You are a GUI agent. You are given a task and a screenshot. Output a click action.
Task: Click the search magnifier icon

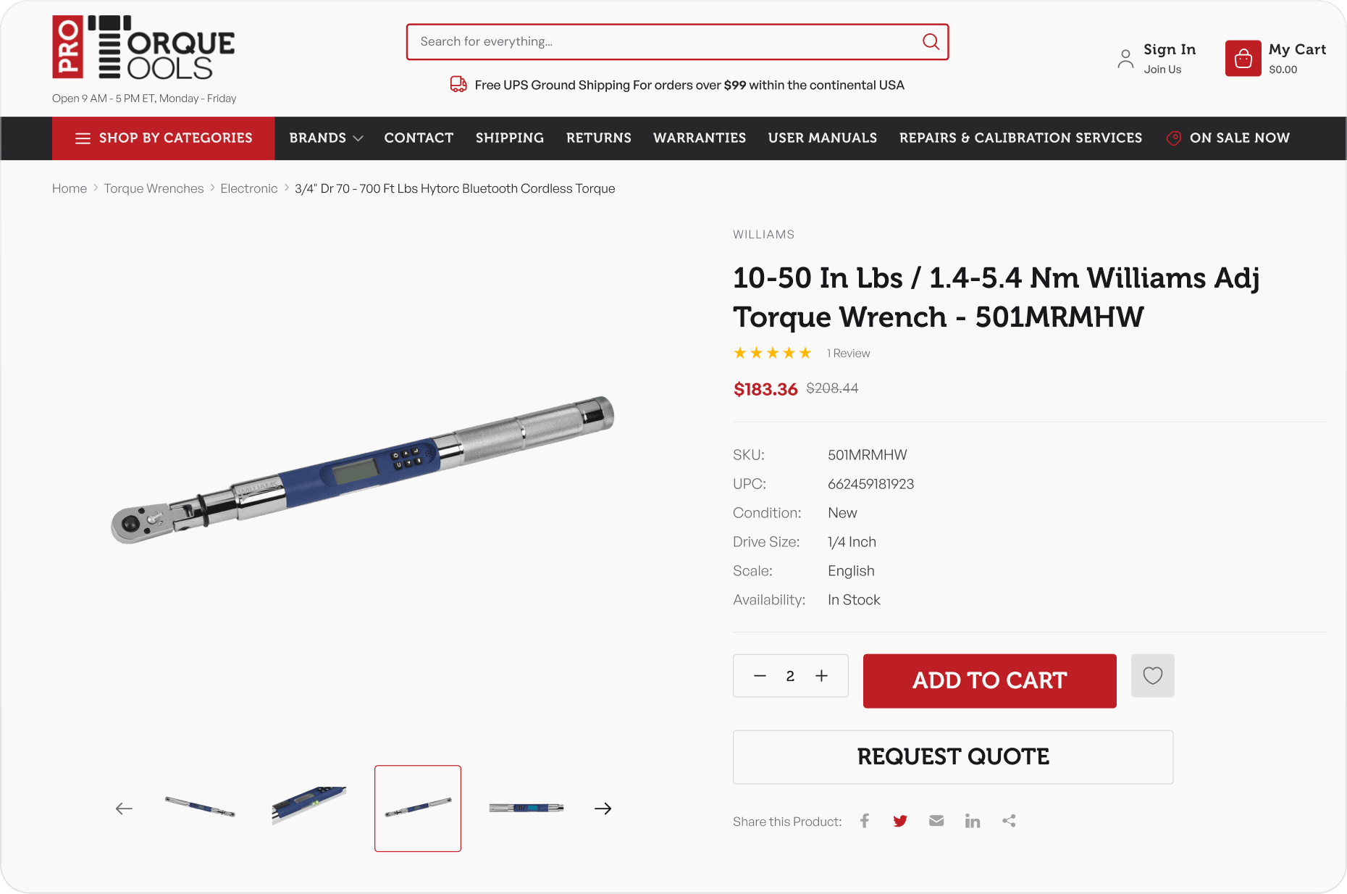tap(931, 41)
